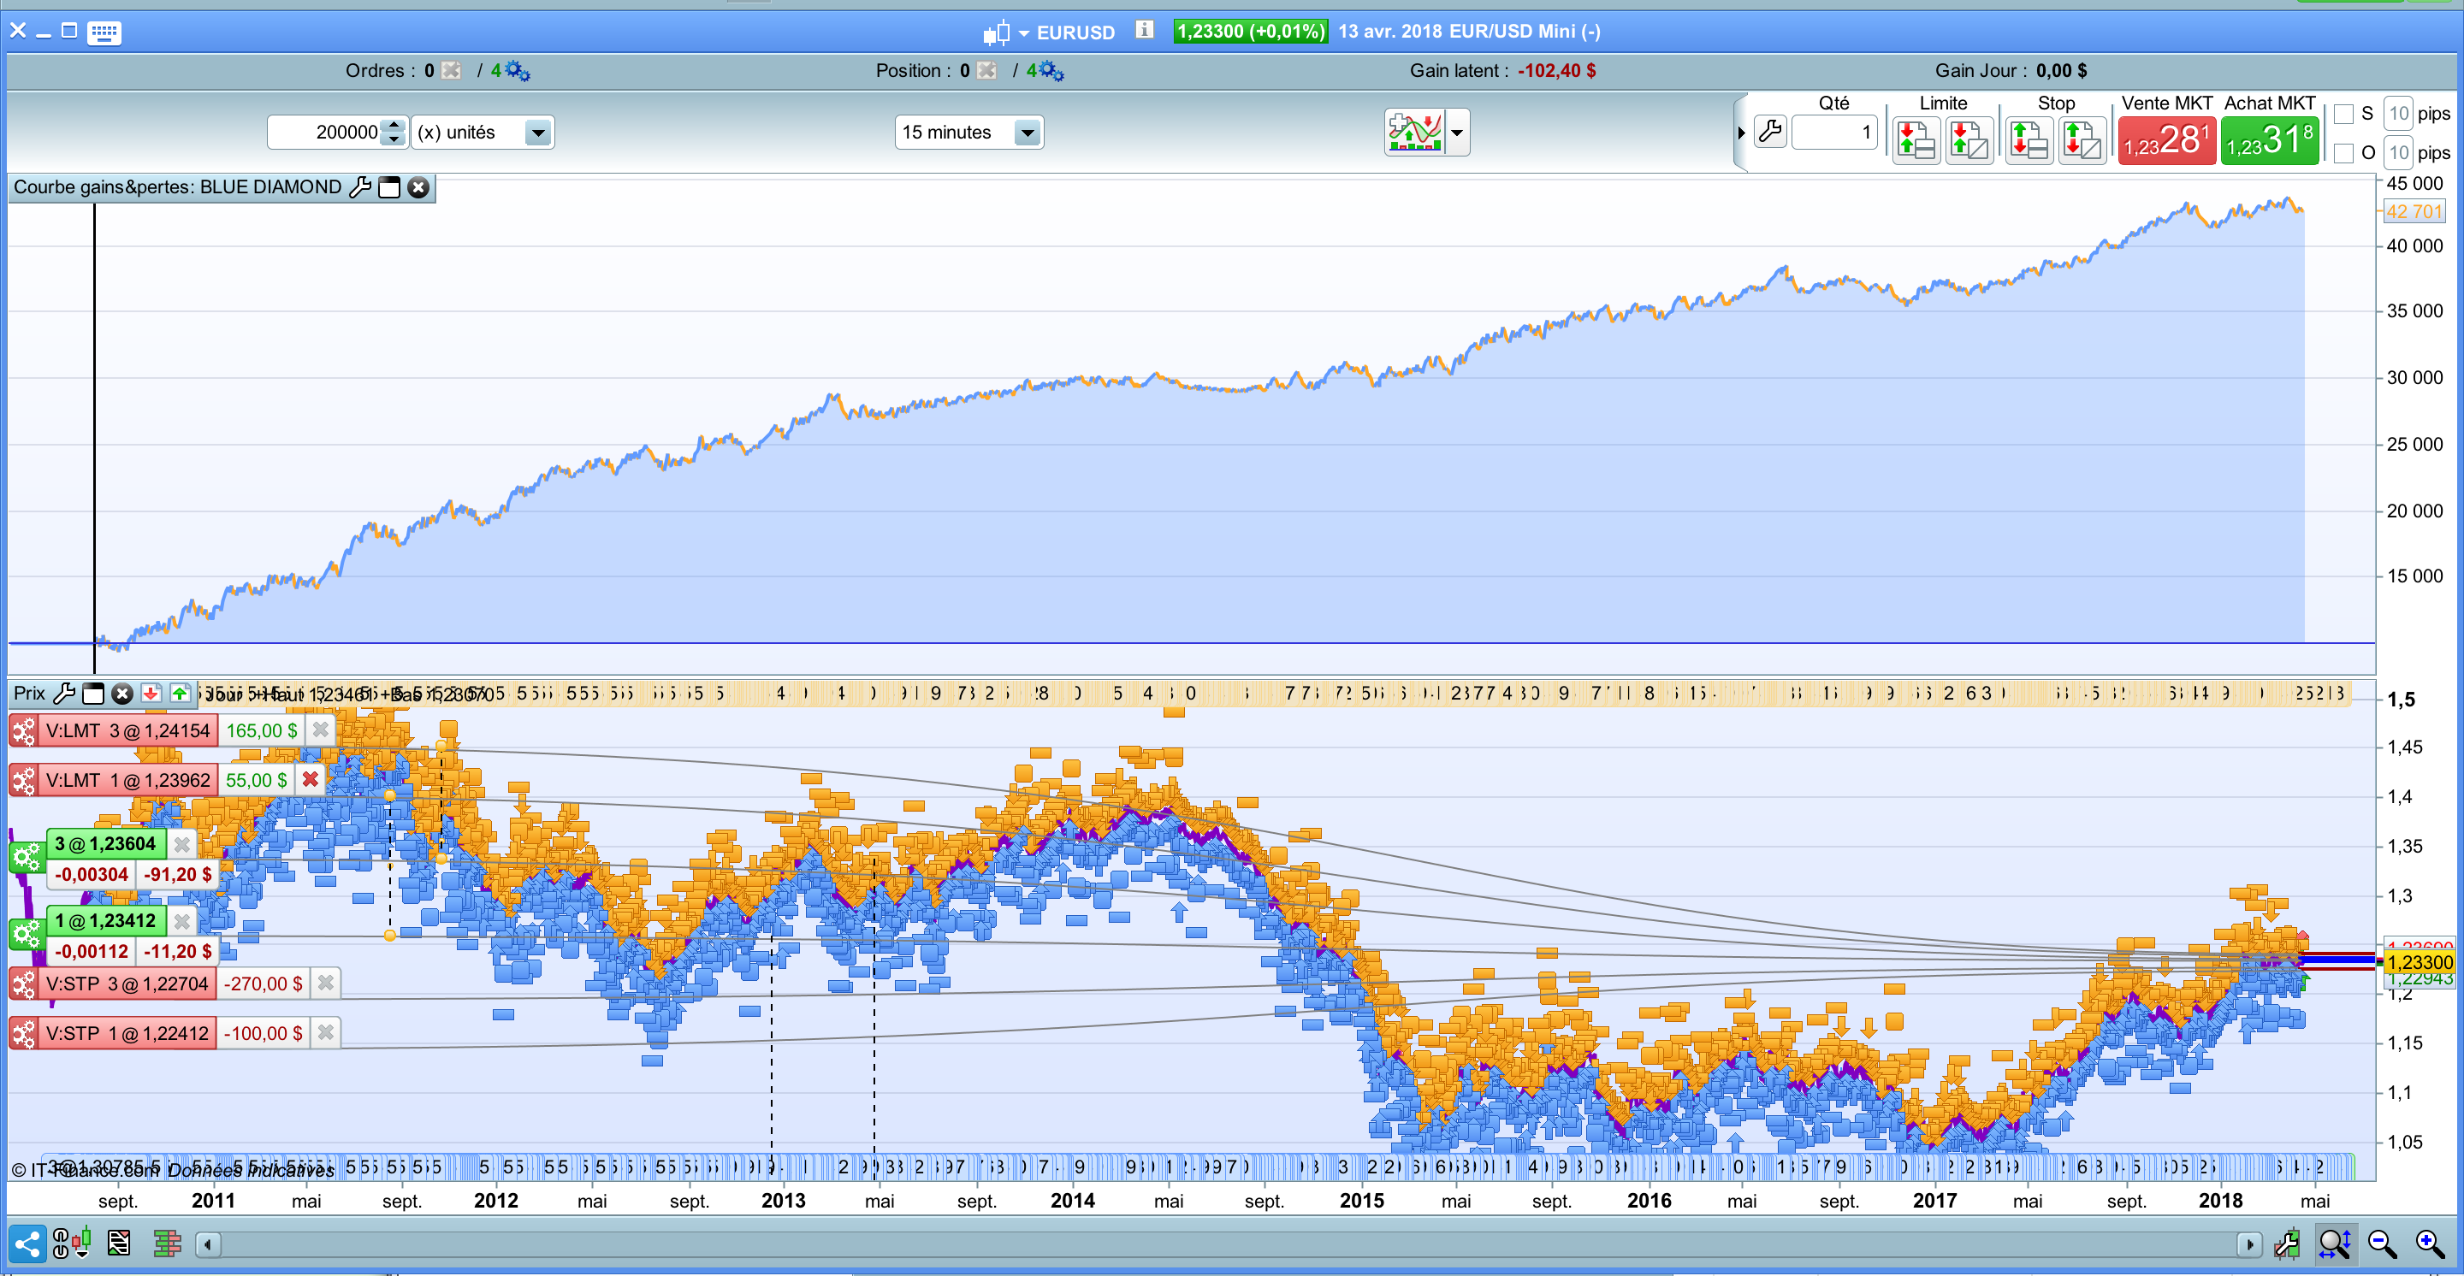Click the zoom out magnifier icon
Screen dimensions: 2464x1276
pyautogui.click(x=2382, y=1244)
